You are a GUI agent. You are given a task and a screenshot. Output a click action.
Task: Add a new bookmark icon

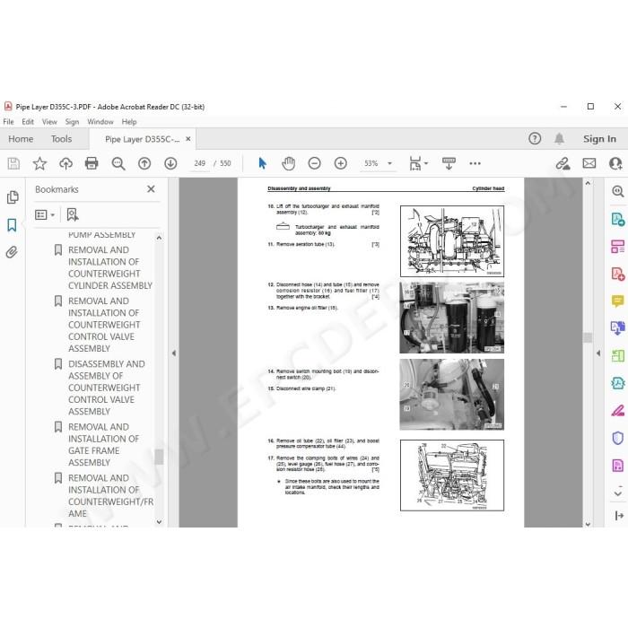click(73, 214)
